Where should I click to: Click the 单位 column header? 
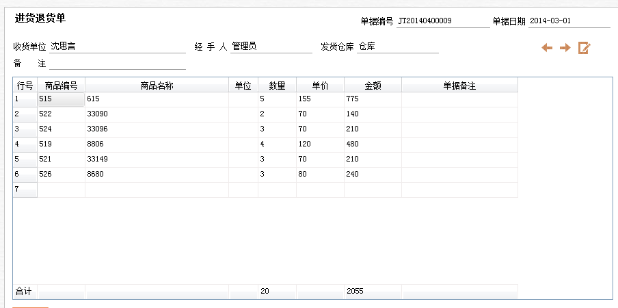pyautogui.click(x=243, y=85)
